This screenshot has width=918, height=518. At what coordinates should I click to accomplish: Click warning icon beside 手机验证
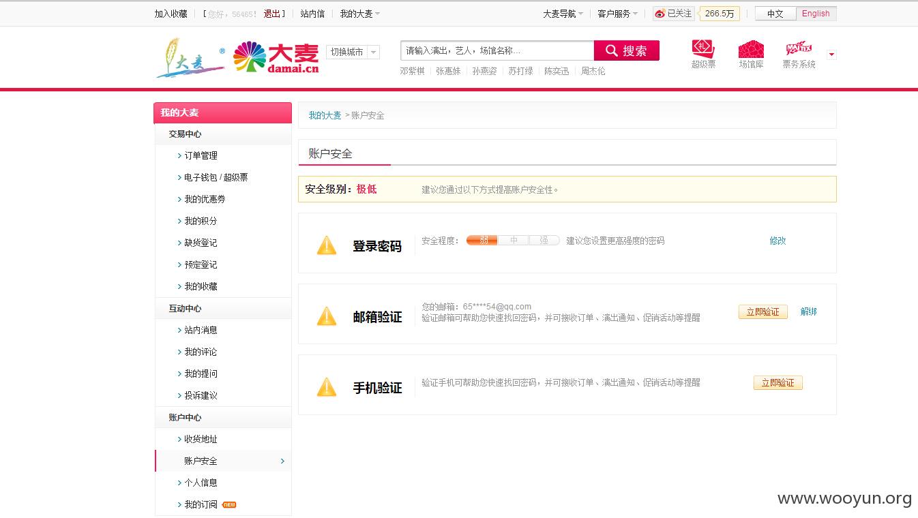point(327,387)
